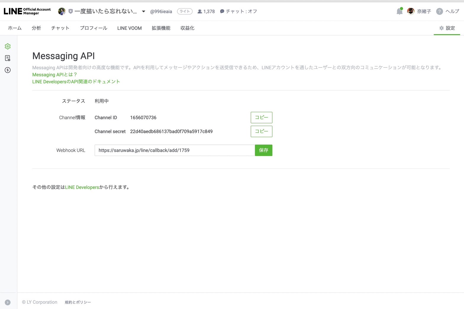Image resolution: width=464 pixels, height=309 pixels.
Task: Go to the ホーム tab
Action: [15, 28]
